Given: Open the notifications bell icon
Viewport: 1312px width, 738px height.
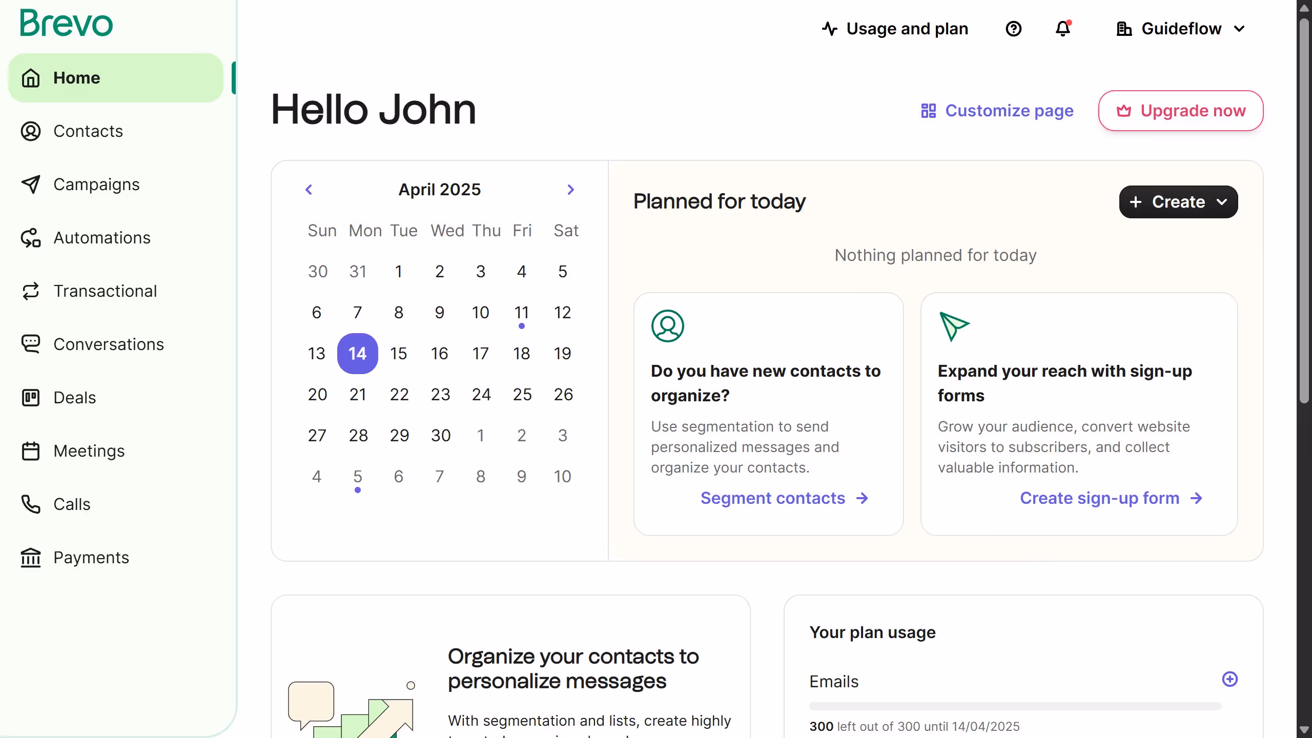Looking at the screenshot, I should (x=1063, y=29).
